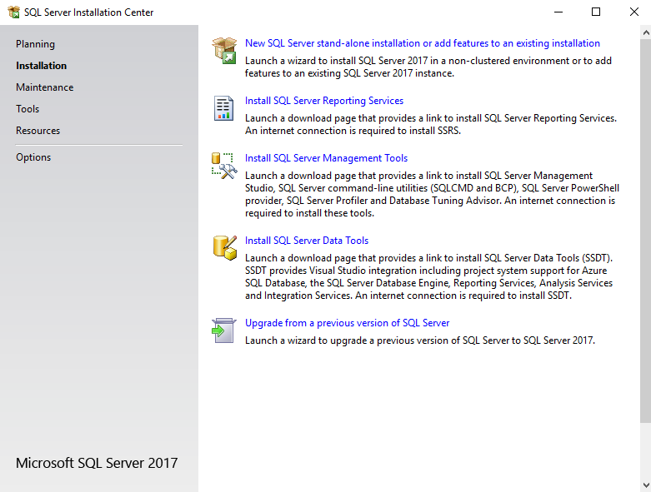This screenshot has width=651, height=492.
Task: Open Install SQL Server Management Tools link
Action: click(x=326, y=158)
